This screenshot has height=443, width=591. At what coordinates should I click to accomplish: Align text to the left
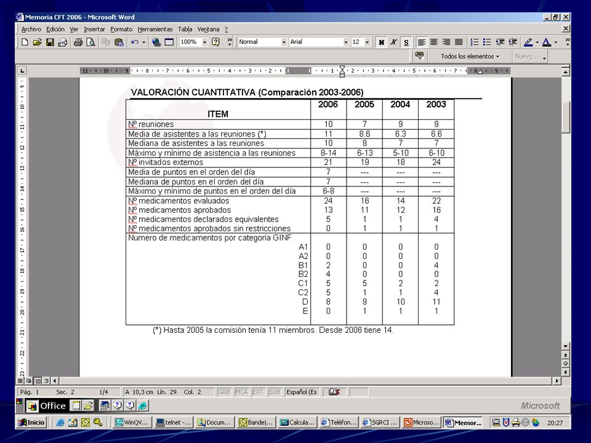pos(421,42)
